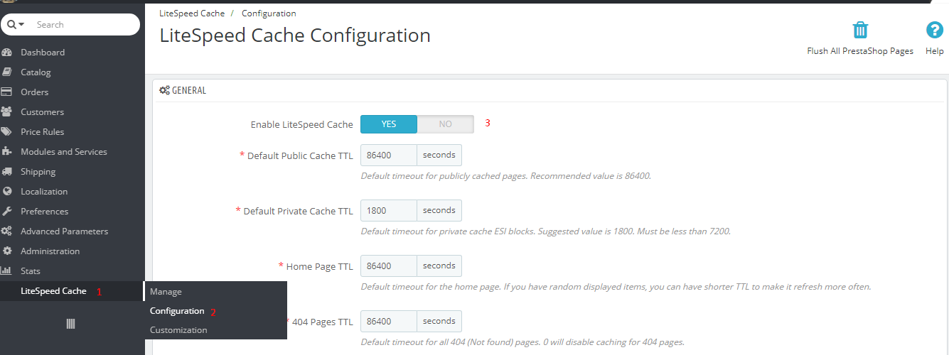This screenshot has width=949, height=355.
Task: Open Administration menu item
Action: coord(50,251)
